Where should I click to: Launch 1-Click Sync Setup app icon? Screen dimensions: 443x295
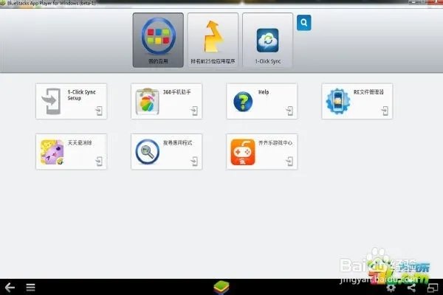coord(52,101)
